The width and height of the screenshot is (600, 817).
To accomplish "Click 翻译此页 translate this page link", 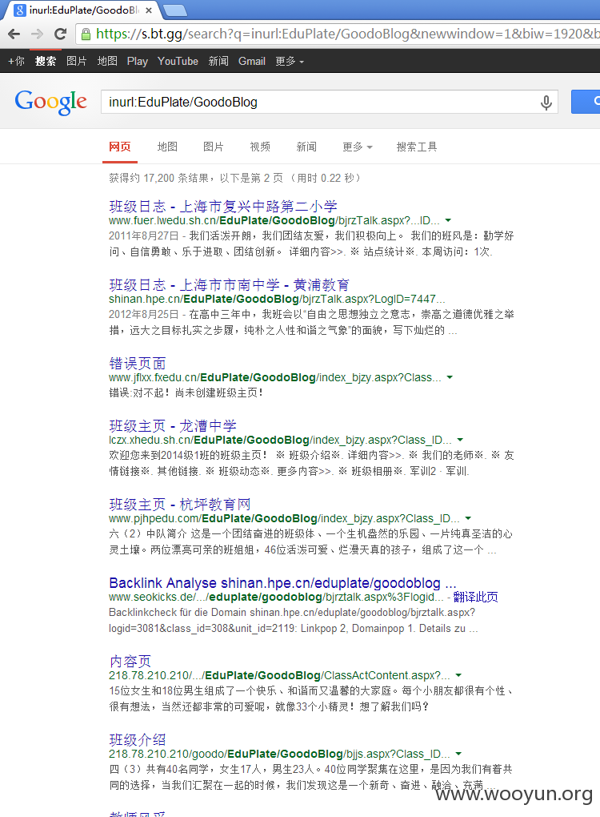I will [x=475, y=597].
